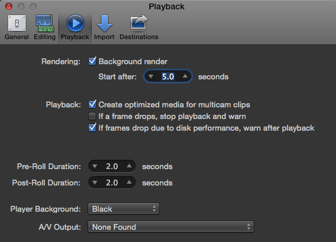Image resolution: width=336 pixels, height=242 pixels.
Task: Open the Destinations share icon
Action: [139, 22]
